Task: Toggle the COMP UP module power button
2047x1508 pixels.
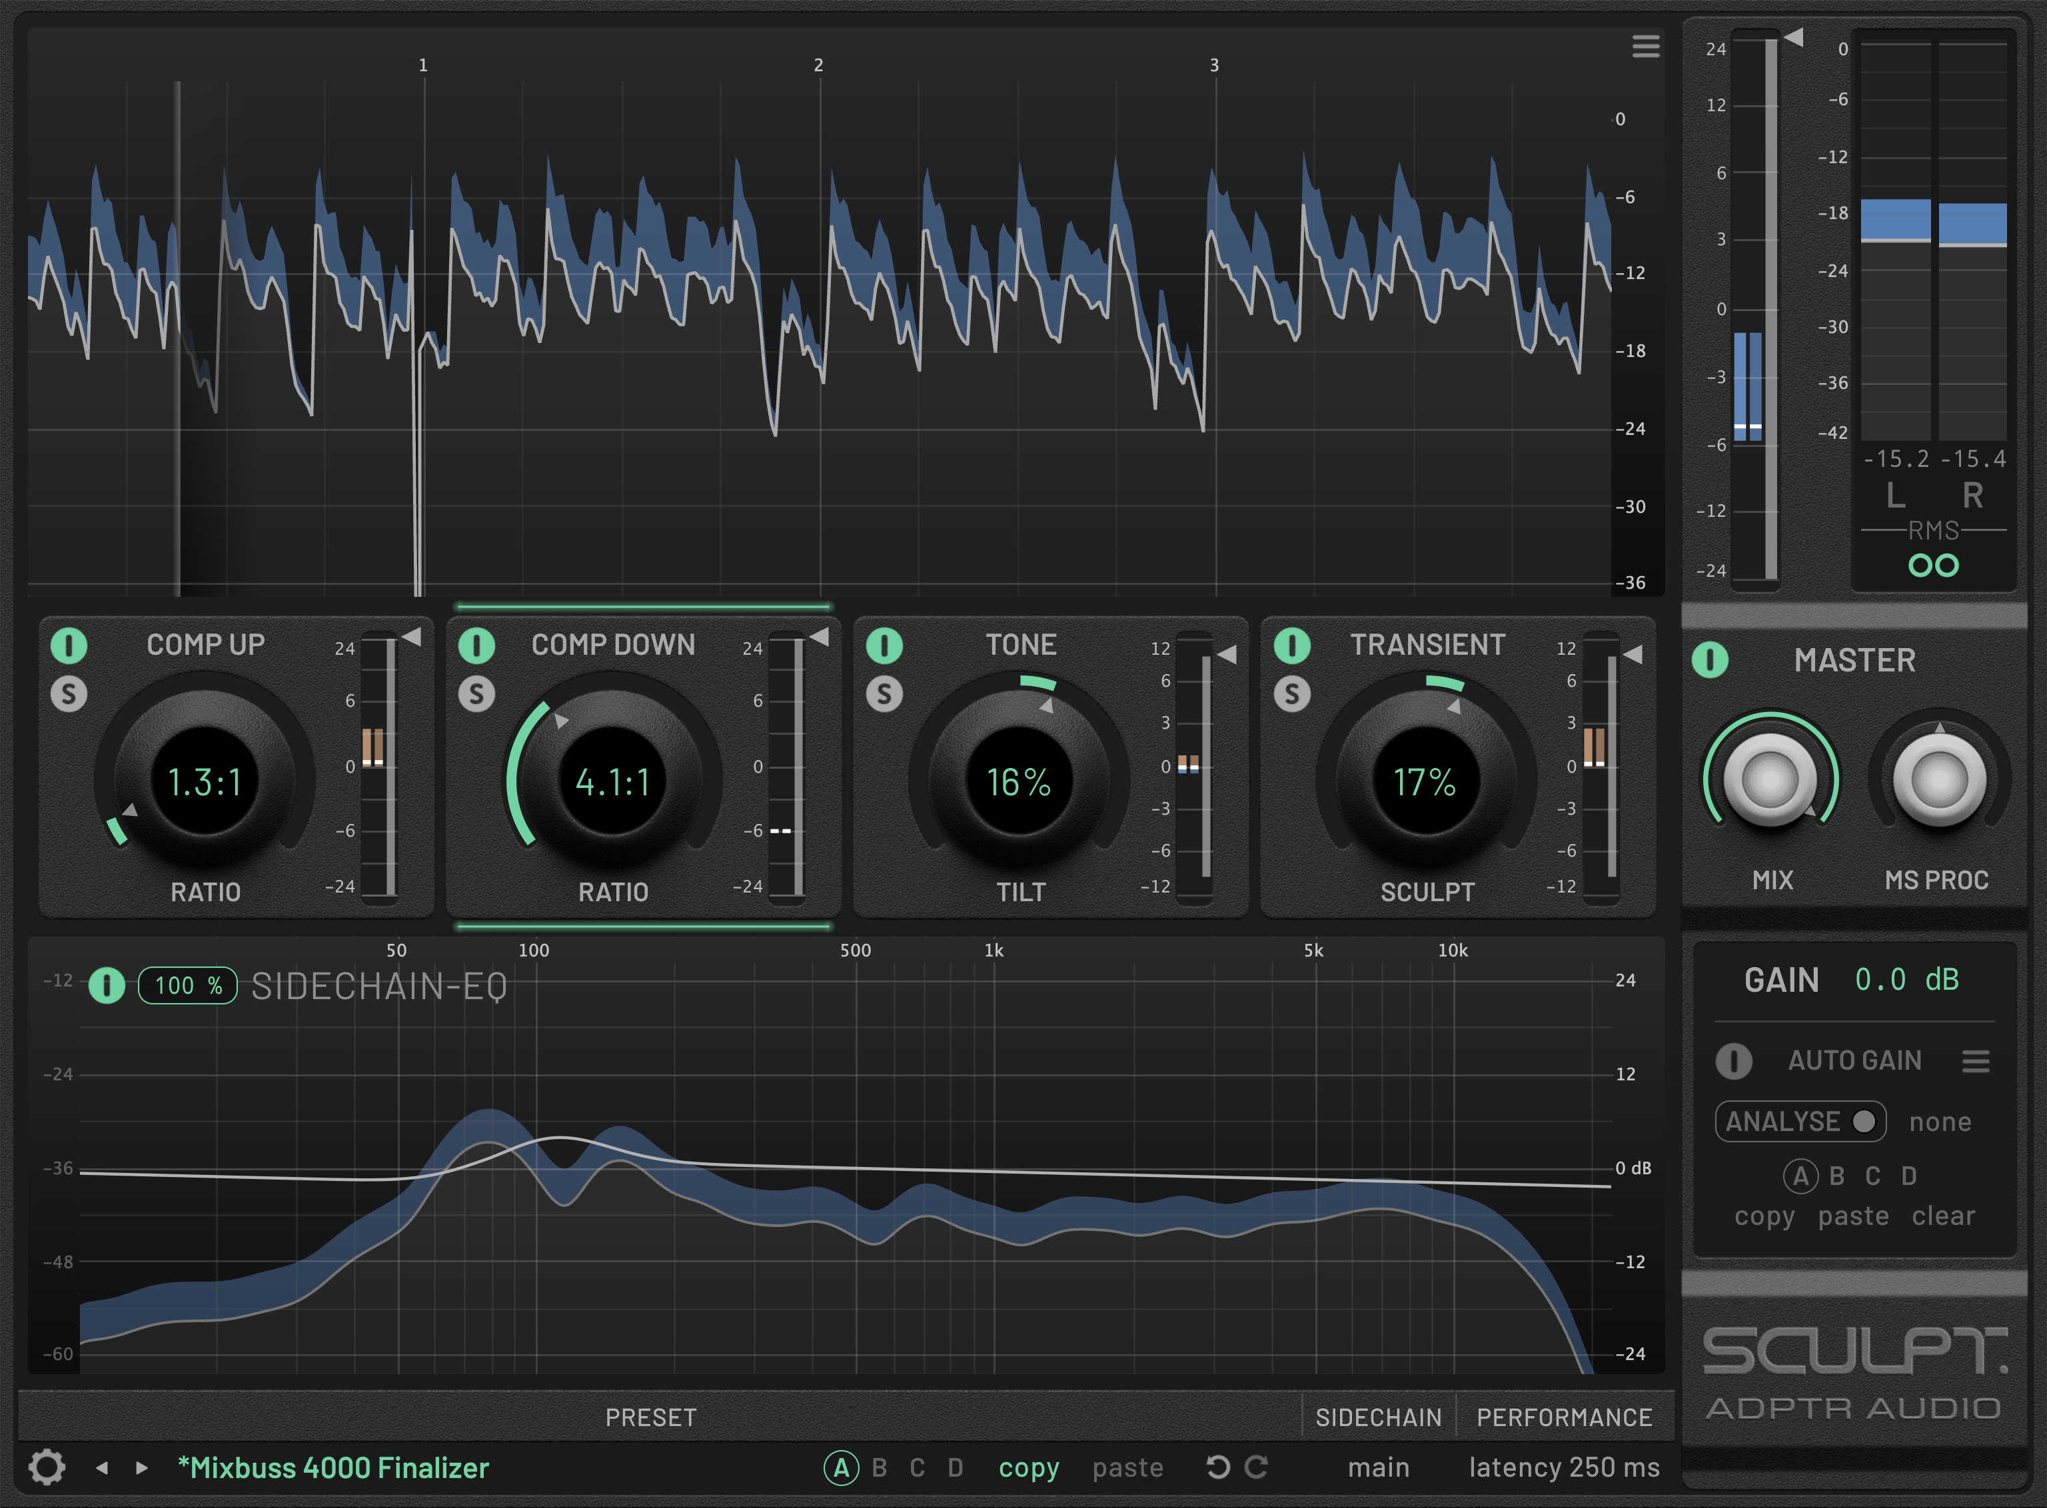Action: coord(69,645)
